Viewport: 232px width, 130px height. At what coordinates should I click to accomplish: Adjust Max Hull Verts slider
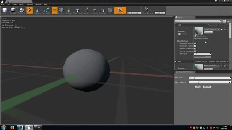point(210,82)
